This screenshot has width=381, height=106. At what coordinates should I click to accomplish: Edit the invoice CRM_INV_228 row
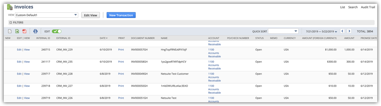click(19, 74)
